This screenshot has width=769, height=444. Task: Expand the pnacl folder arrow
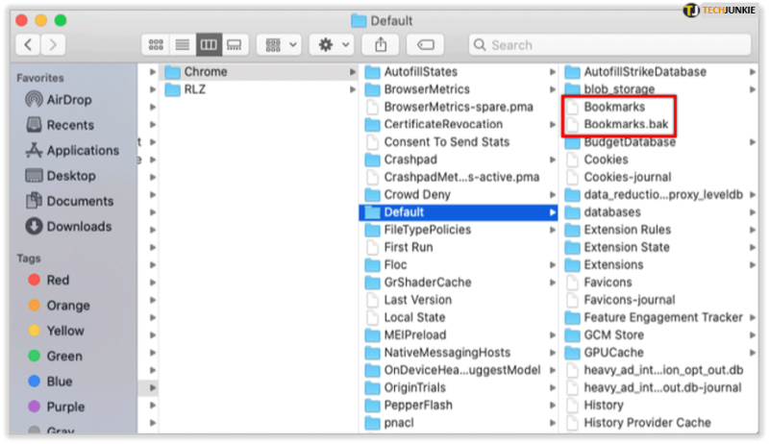tap(552, 423)
